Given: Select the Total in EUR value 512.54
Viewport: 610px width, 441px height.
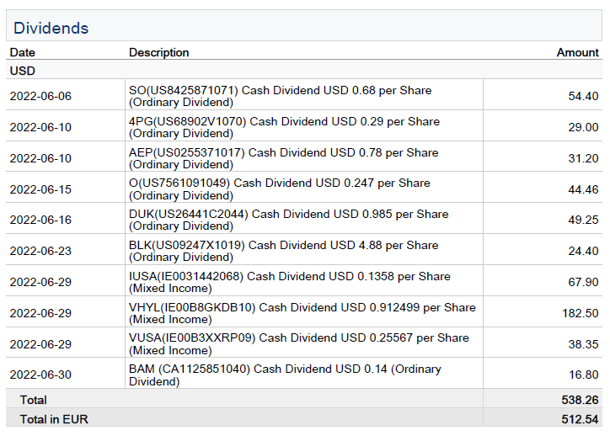Looking at the screenshot, I should point(581,419).
